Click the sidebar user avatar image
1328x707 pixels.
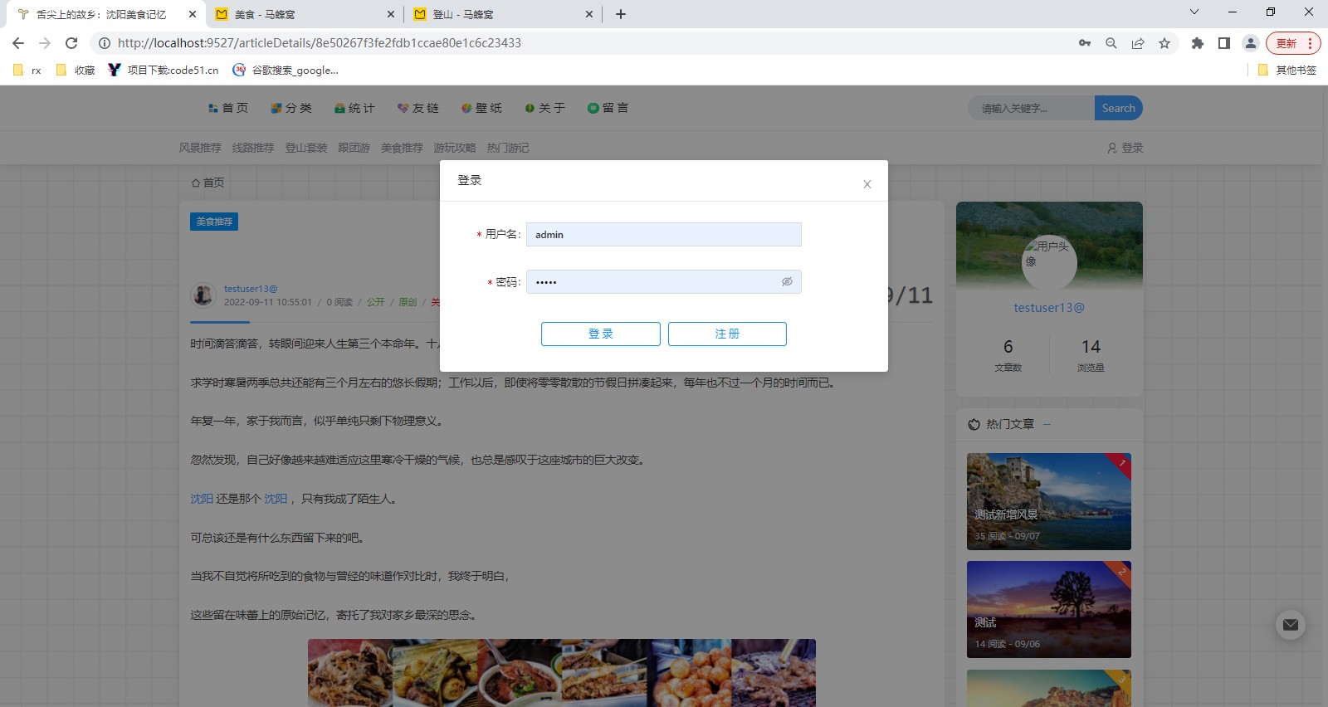click(1049, 262)
